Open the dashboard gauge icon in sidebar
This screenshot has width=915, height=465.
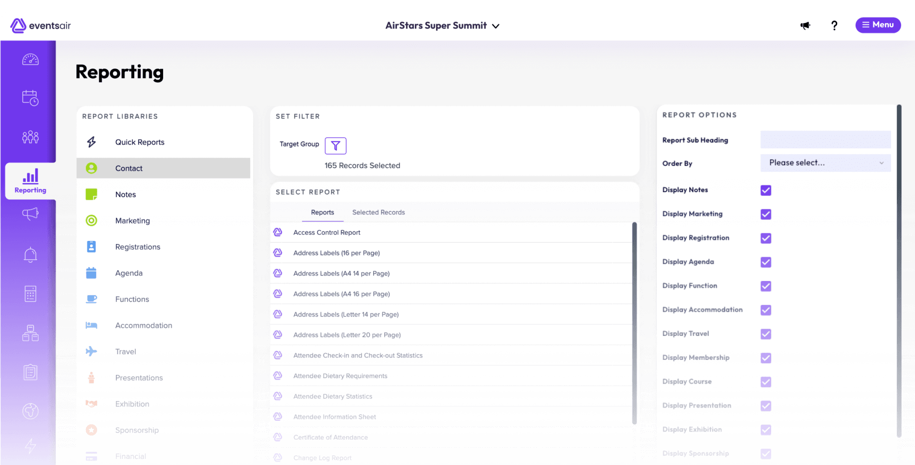pyautogui.click(x=30, y=60)
